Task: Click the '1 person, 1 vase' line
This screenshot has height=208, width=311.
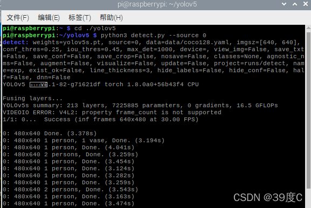Action: (84, 141)
